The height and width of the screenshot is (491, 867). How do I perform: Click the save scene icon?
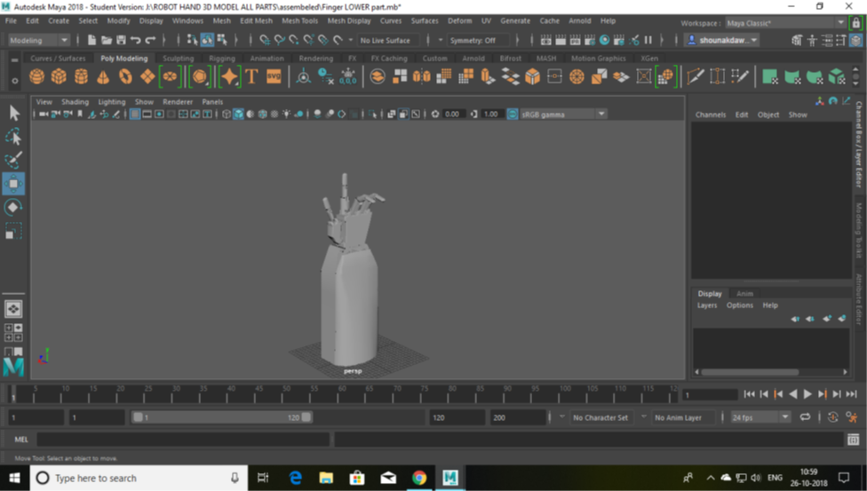pyautogui.click(x=120, y=40)
